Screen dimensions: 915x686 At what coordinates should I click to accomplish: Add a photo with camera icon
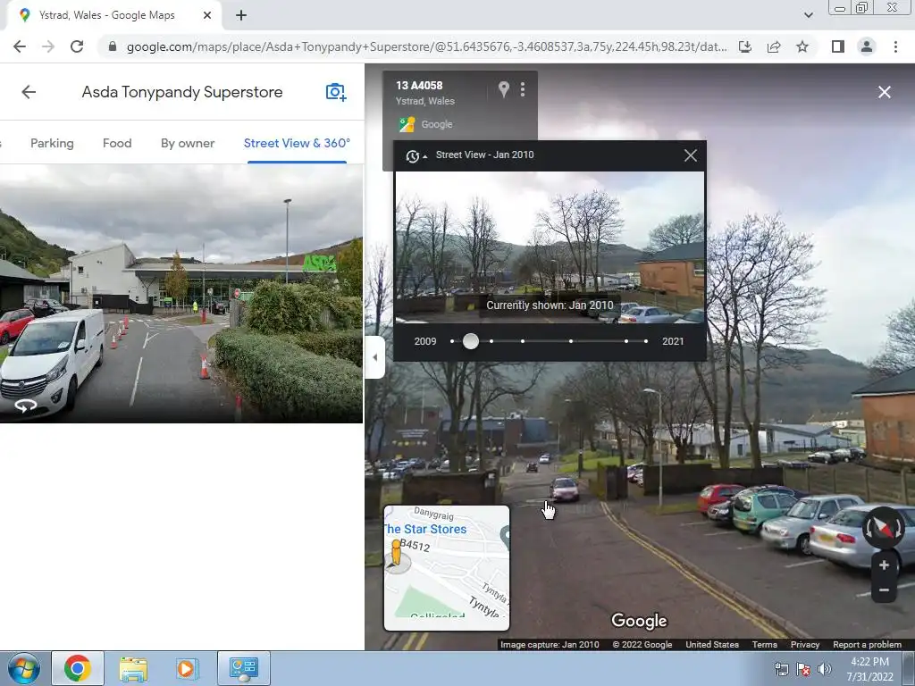point(336,92)
